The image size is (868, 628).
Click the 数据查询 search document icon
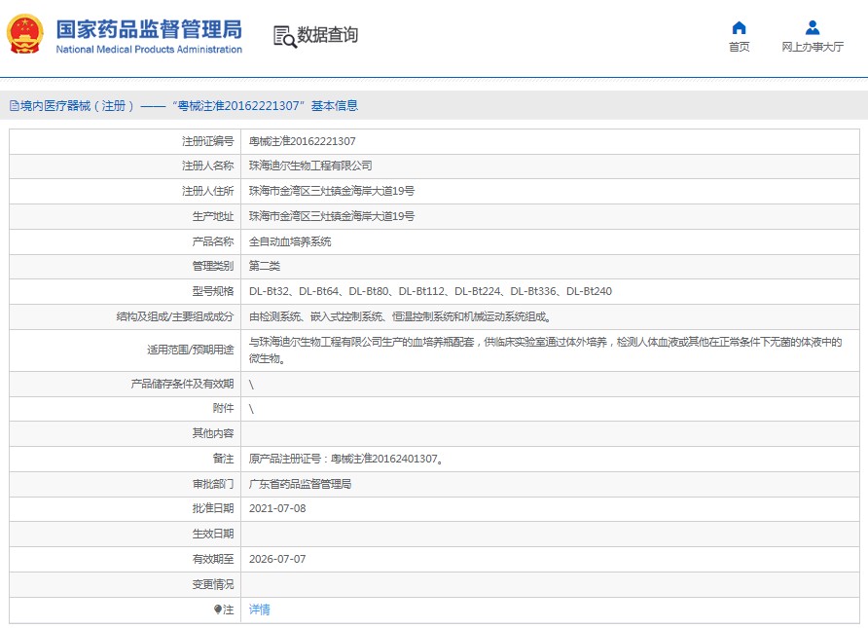pyautogui.click(x=285, y=36)
